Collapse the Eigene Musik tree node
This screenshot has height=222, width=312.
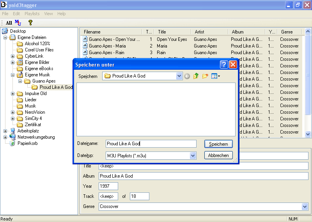pos(12,75)
